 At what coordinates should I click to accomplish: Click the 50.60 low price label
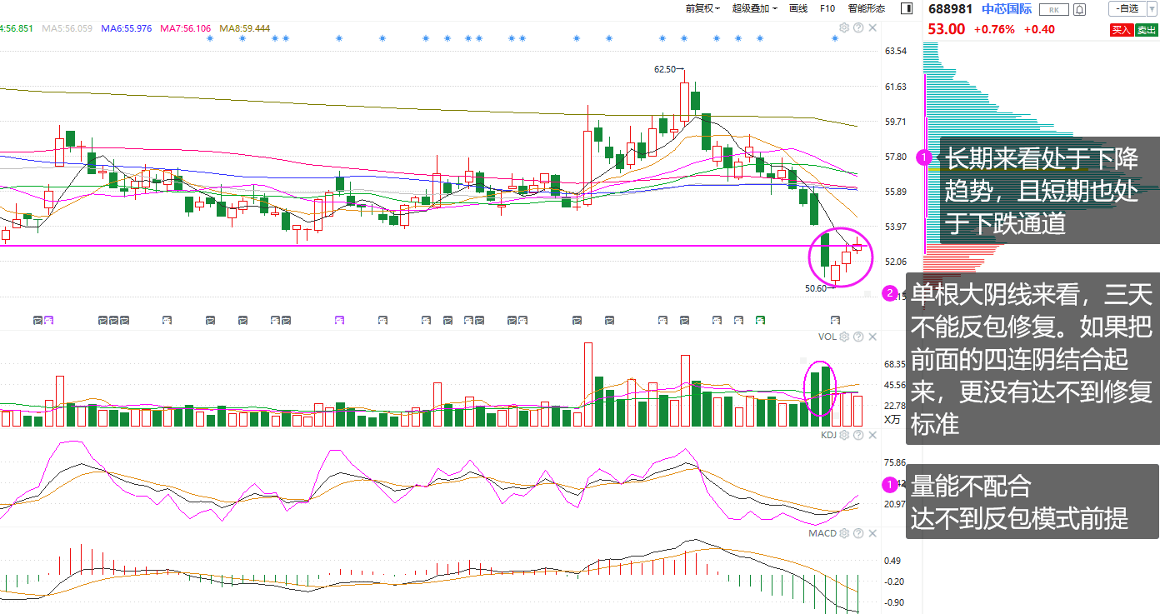815,288
